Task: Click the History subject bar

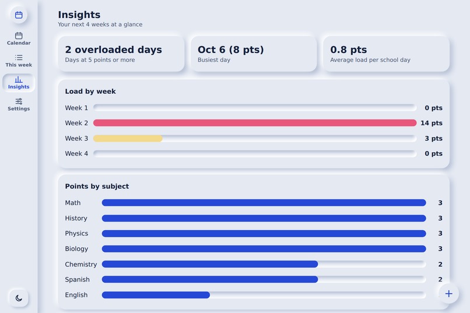Action: (x=264, y=218)
